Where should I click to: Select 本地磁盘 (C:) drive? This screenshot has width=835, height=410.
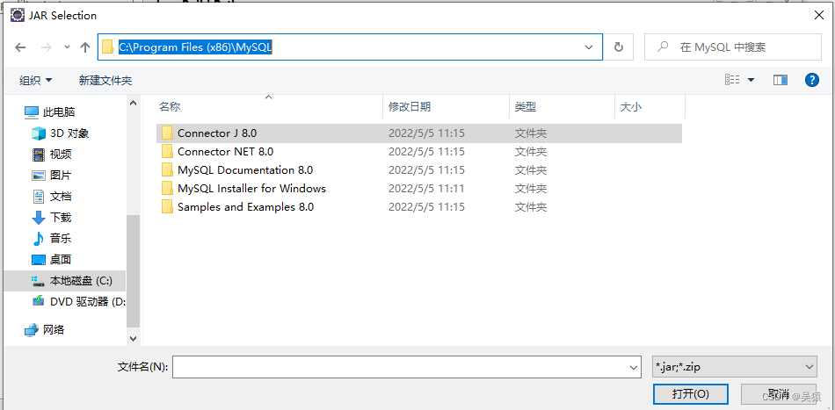[65, 281]
